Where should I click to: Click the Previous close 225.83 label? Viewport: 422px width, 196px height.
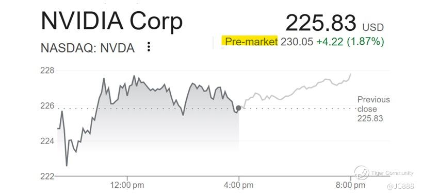[374, 109]
